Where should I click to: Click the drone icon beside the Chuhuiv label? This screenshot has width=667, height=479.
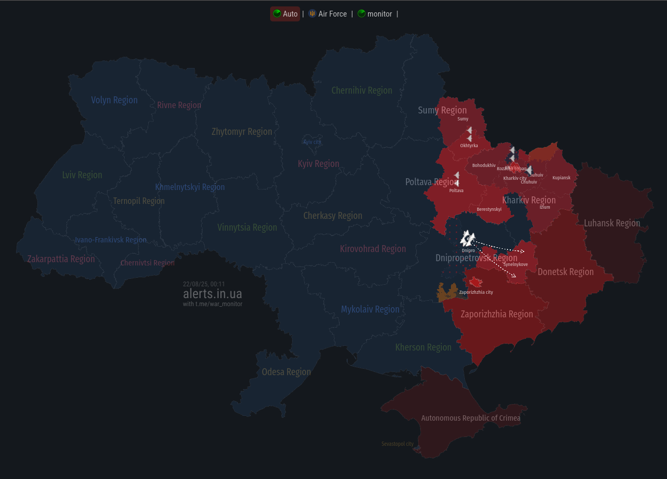tap(529, 170)
